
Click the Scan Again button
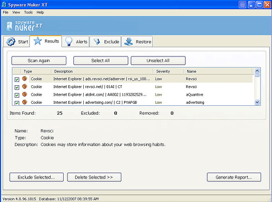click(x=39, y=60)
